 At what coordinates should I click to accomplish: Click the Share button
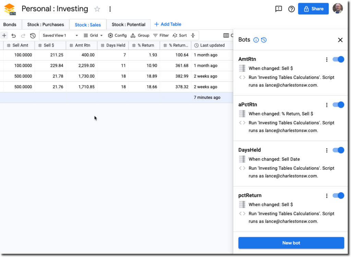pos(313,9)
